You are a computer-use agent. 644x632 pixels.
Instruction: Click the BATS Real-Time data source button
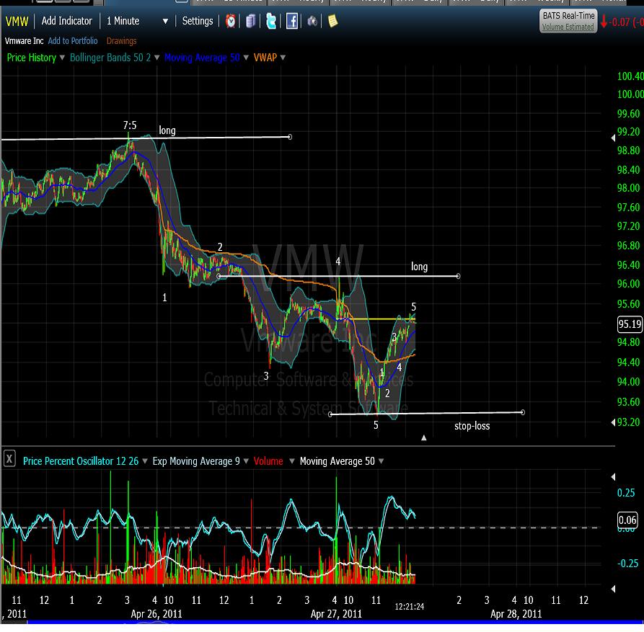pyautogui.click(x=568, y=21)
